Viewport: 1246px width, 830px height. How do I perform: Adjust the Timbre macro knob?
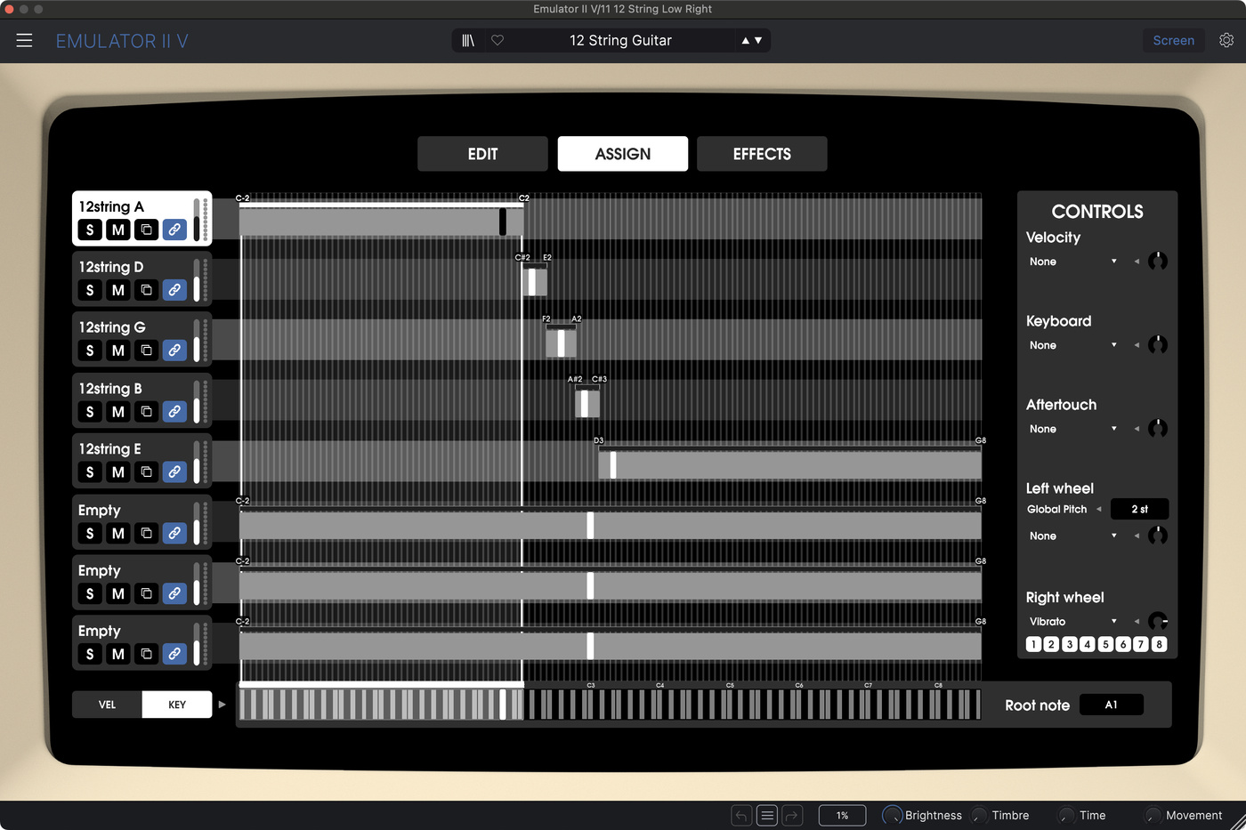point(979,815)
